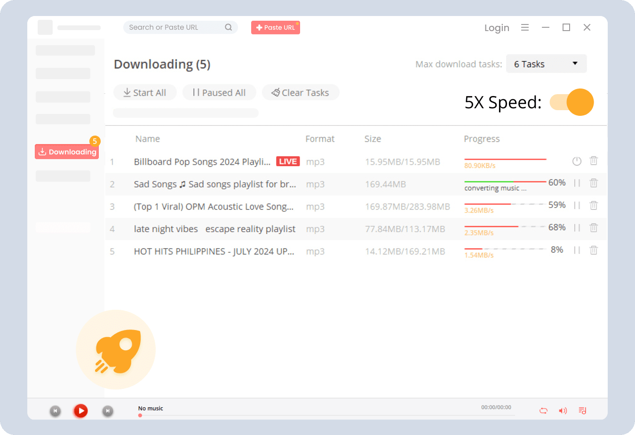Select the Downloading section in the sidebar

(x=67, y=152)
